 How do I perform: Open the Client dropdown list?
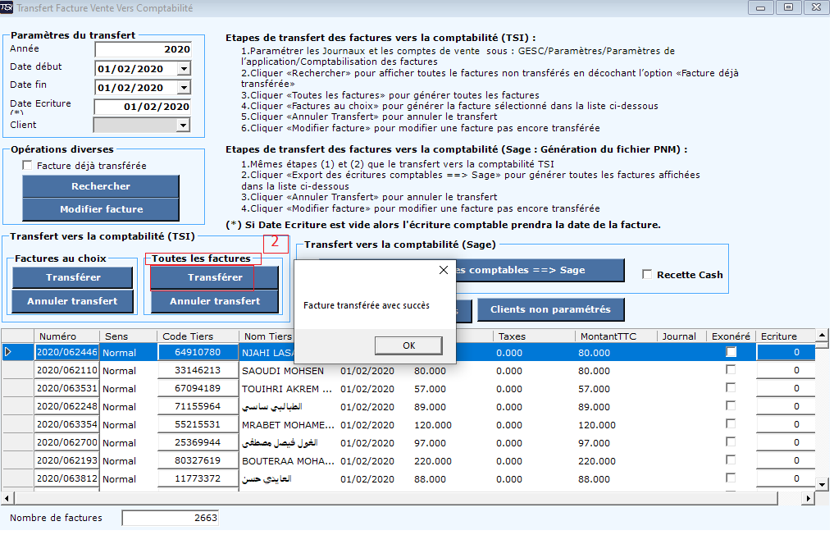pos(183,126)
